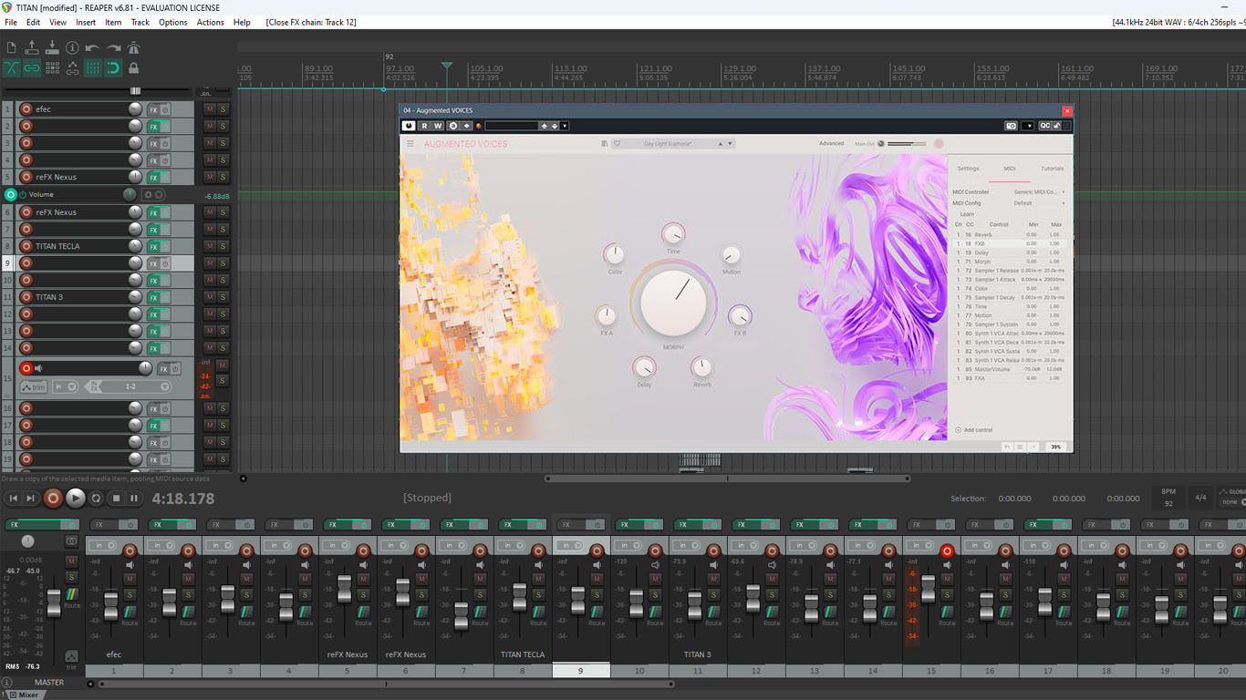Screen dimensions: 1246x700
Task: Solo the efec track
Action: [223, 109]
